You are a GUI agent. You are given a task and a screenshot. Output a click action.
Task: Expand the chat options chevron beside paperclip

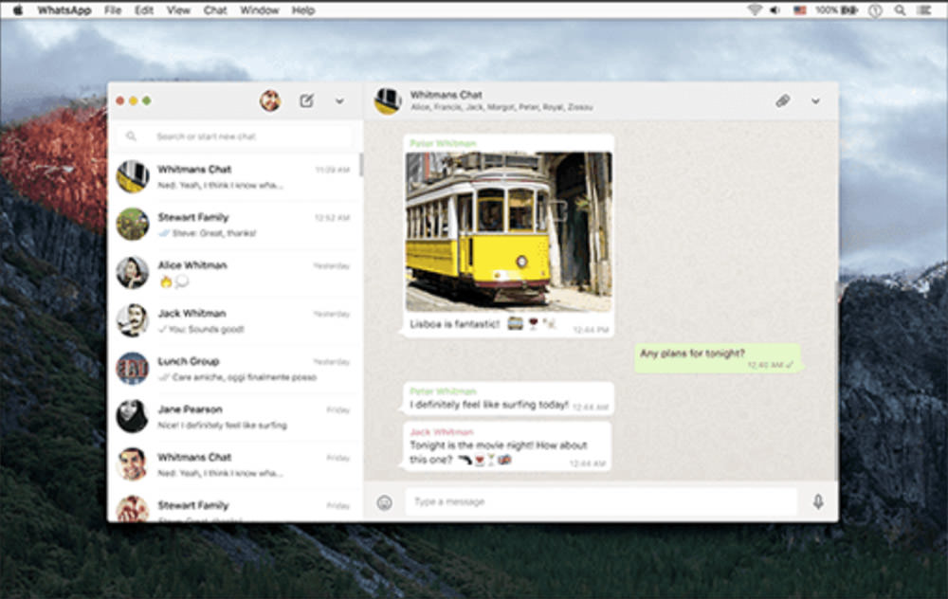815,101
